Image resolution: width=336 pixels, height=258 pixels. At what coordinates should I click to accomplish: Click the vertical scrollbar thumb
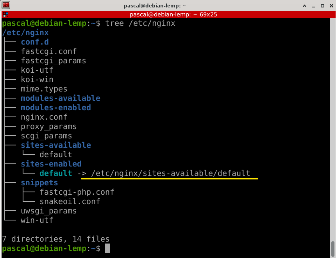[332, 249]
